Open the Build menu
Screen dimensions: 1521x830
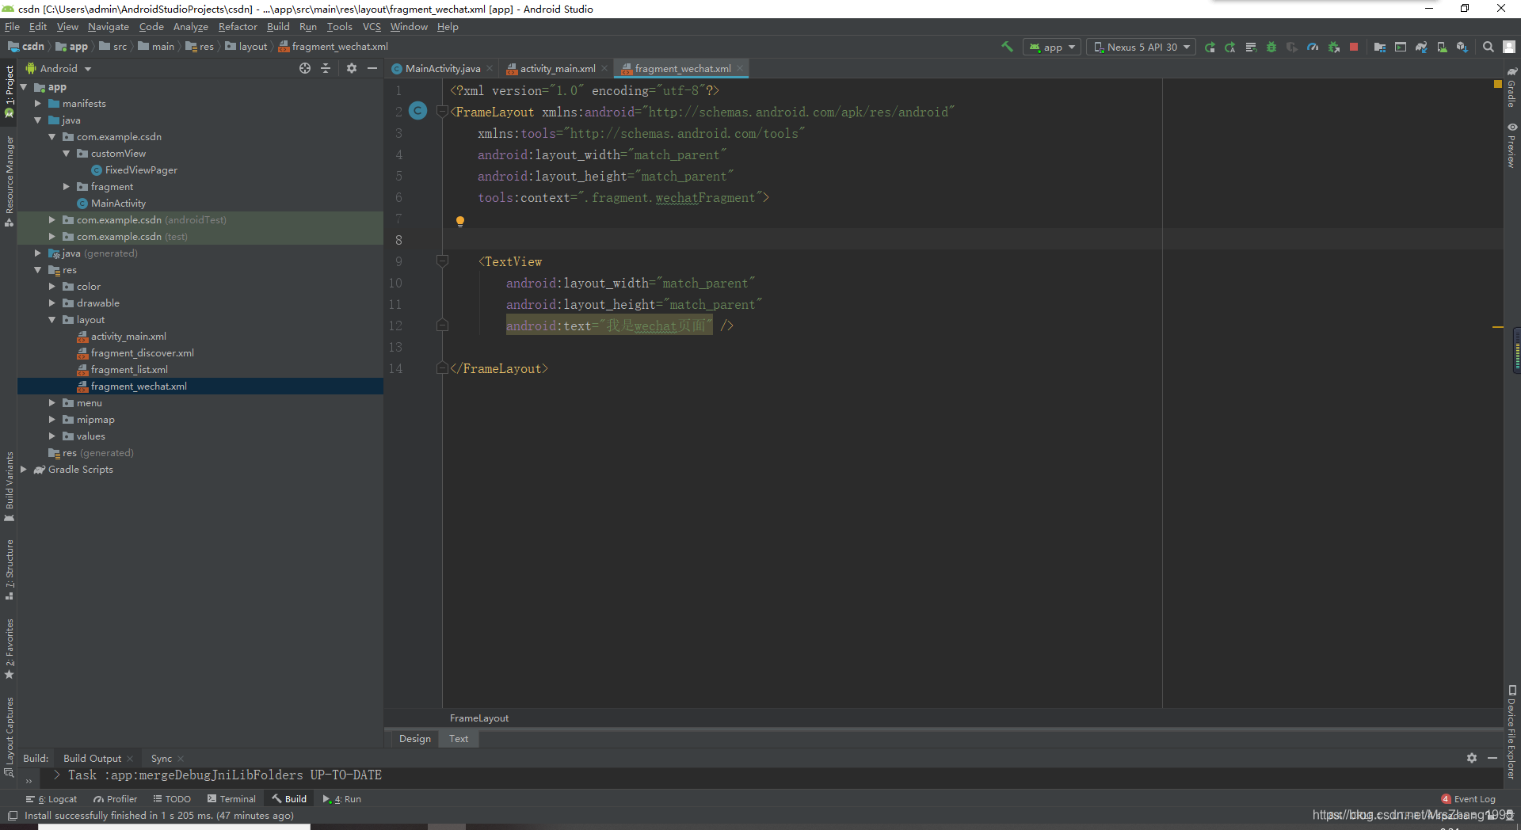tap(278, 27)
